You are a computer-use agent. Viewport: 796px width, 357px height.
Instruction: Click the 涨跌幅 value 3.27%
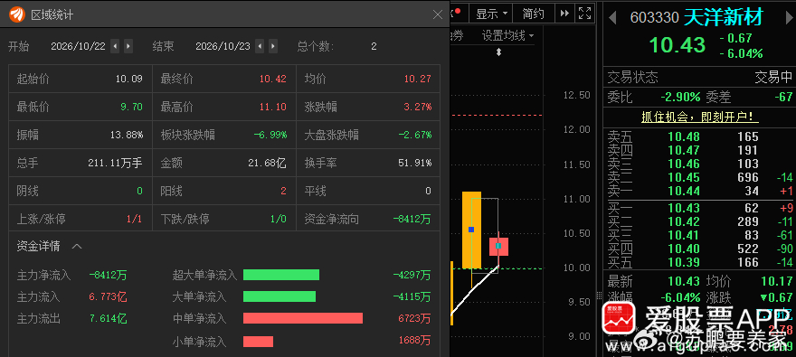click(418, 107)
